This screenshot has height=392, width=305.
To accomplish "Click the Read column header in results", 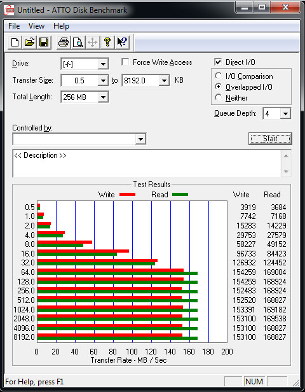I will pos(272,195).
